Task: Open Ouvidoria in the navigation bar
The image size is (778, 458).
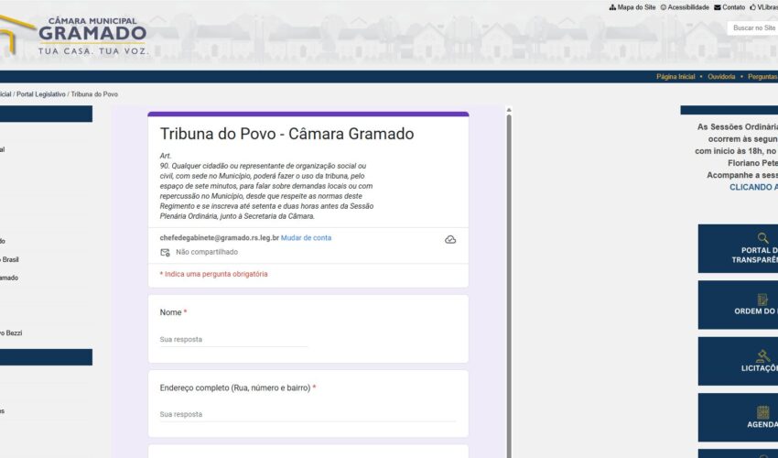Action: tap(721, 77)
